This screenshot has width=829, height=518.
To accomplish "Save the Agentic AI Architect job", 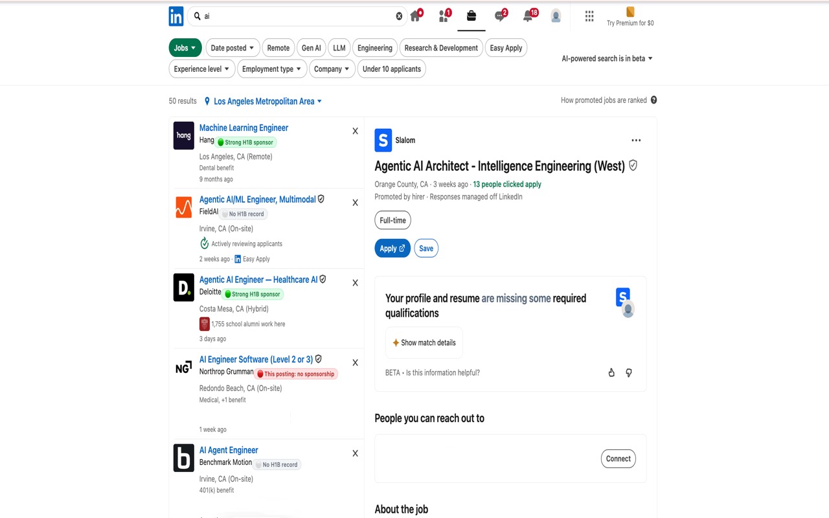I will (x=426, y=248).
